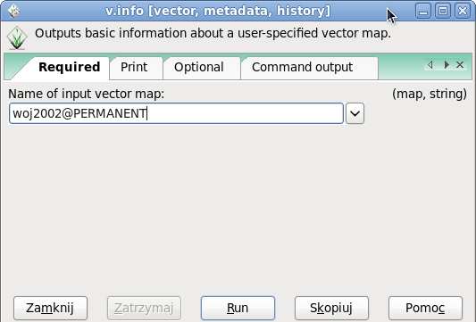
Task: Open help with the Pomoc button
Action: click(425, 308)
